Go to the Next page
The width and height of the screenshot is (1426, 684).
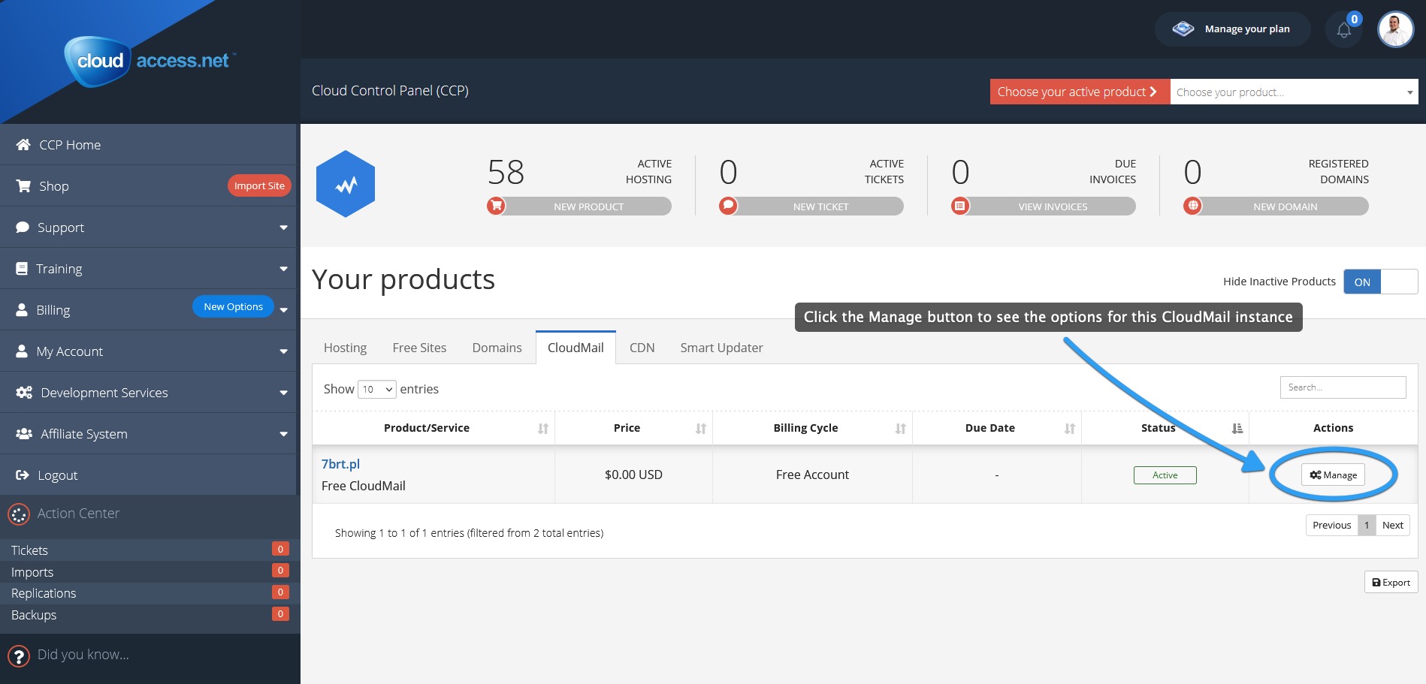click(1392, 525)
